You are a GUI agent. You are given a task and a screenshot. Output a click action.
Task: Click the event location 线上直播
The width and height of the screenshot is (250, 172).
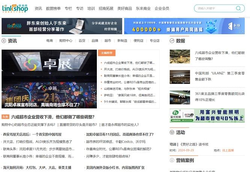tap(228, 150)
